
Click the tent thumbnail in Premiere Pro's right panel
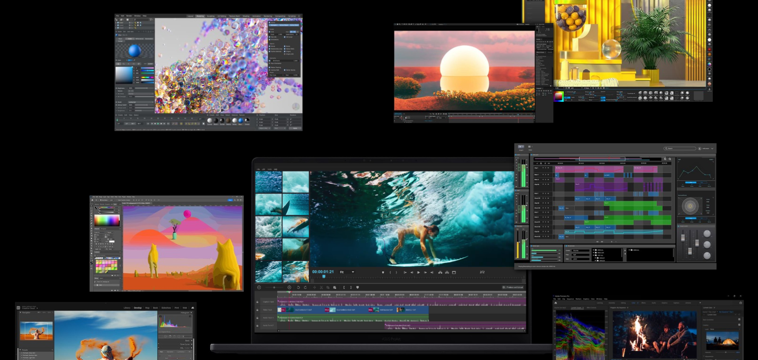(x=722, y=340)
